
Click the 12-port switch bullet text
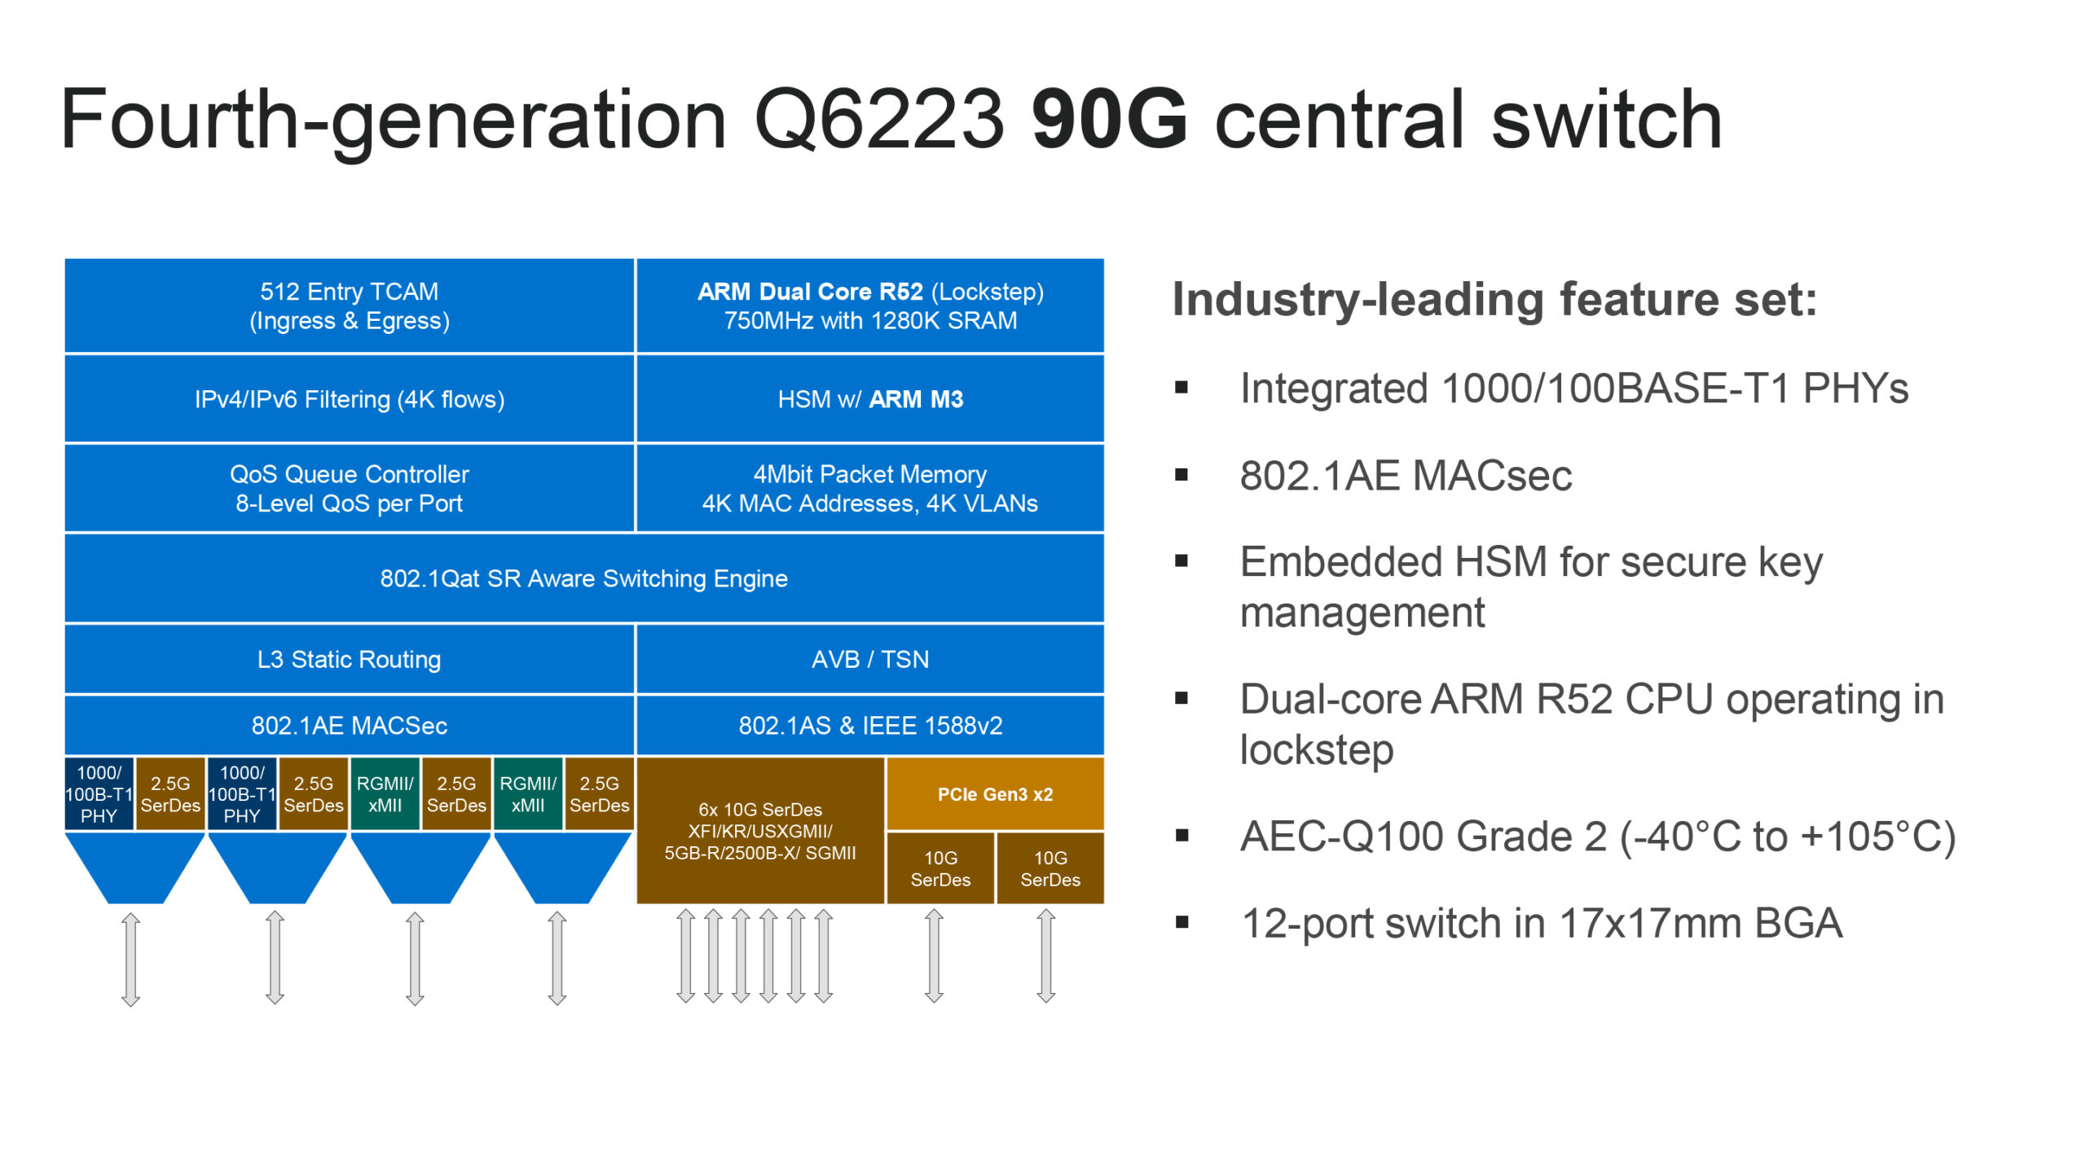pyautogui.click(x=1540, y=924)
